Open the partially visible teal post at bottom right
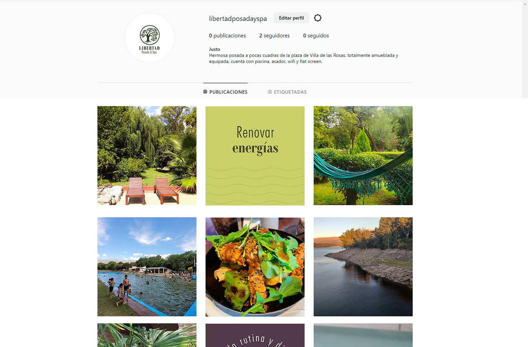The image size is (528, 347). [363, 335]
